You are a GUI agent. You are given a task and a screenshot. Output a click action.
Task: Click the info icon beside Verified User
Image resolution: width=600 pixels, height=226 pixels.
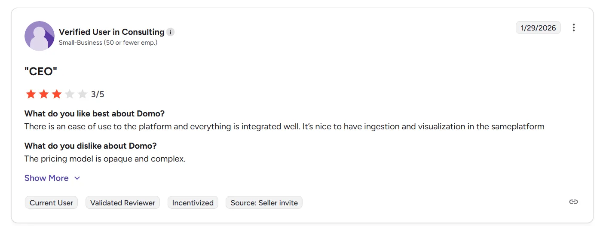click(171, 32)
